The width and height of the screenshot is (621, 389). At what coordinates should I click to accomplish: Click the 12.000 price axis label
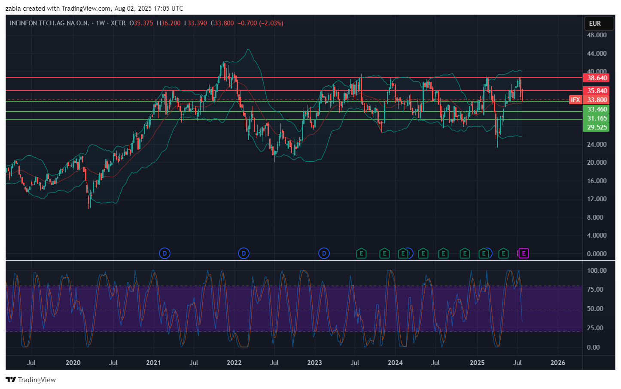pos(597,199)
